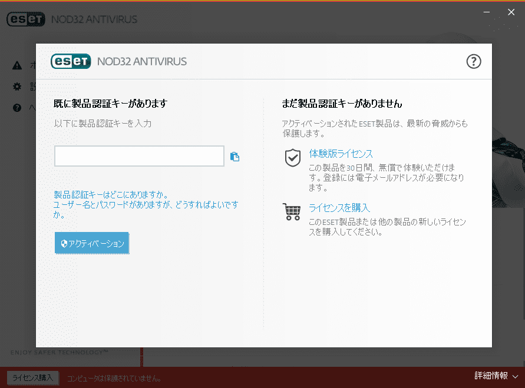The image size is (525, 388).
Task: Click the gear settings icon in the background sidebar
Action: tap(17, 87)
